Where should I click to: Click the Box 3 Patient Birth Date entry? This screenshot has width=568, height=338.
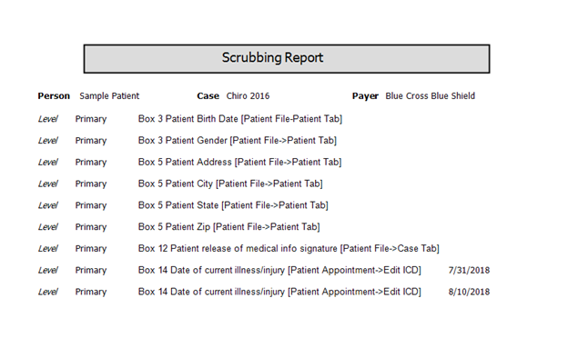(239, 119)
